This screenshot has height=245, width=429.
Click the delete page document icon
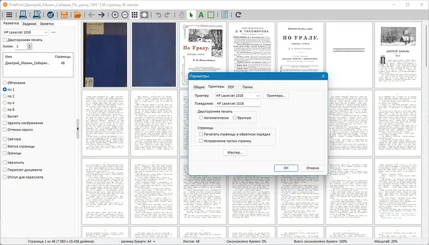[225, 15]
